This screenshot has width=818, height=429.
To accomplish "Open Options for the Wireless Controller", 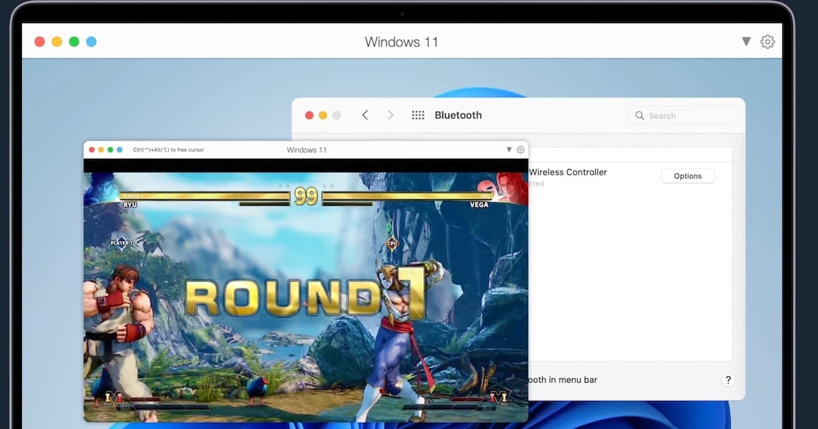I will [688, 176].
